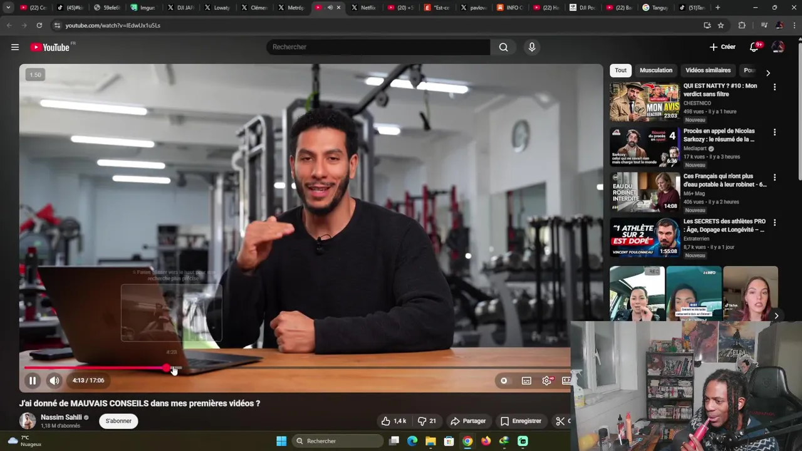Toggle the autoplay switch in player
This screenshot has width=802, height=451.
pyautogui.click(x=504, y=380)
